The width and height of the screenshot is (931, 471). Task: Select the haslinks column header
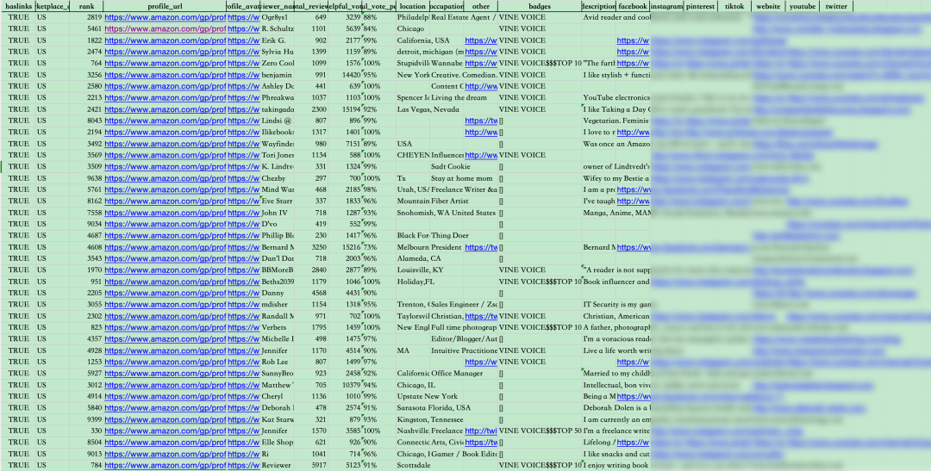(18, 6)
